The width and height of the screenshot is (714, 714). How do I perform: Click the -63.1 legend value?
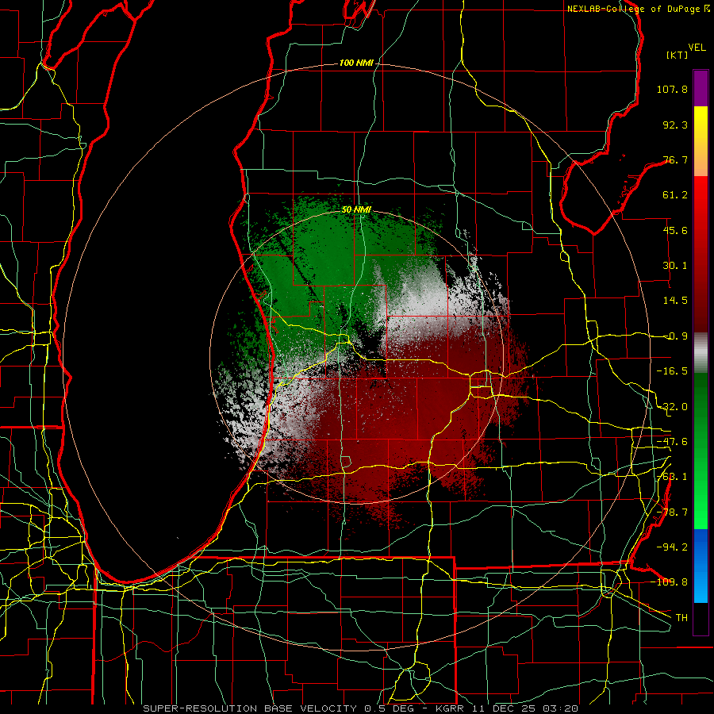click(672, 477)
